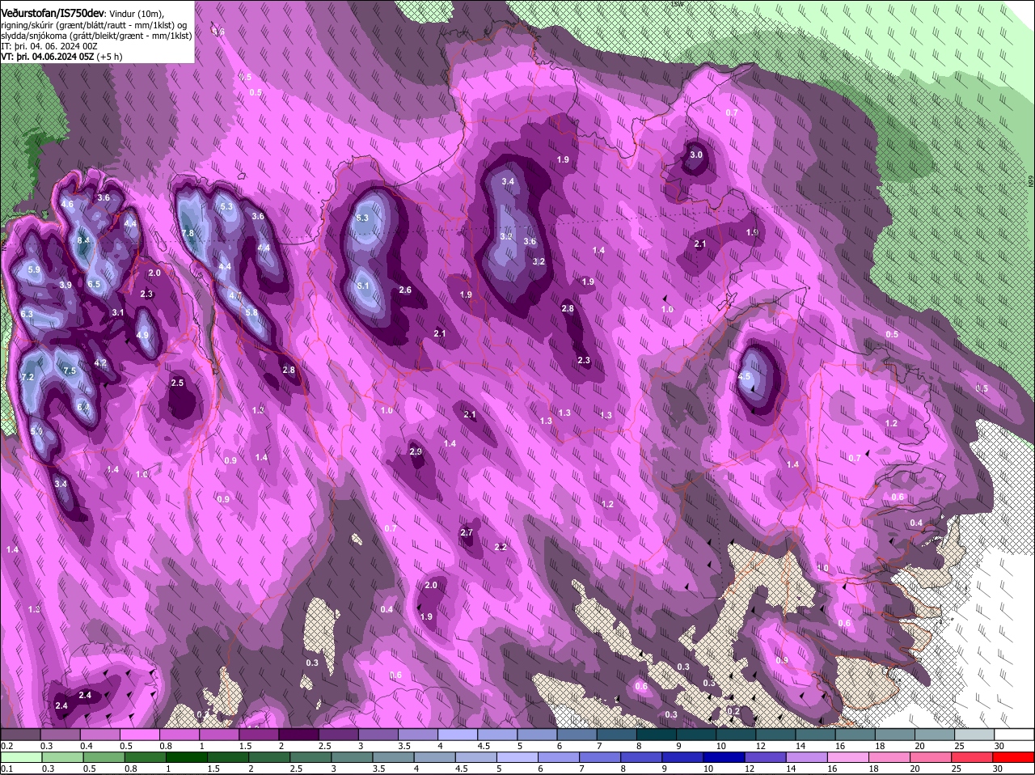Click the 3.9 precipitation value
This screenshot has width=1035, height=775.
[65, 286]
